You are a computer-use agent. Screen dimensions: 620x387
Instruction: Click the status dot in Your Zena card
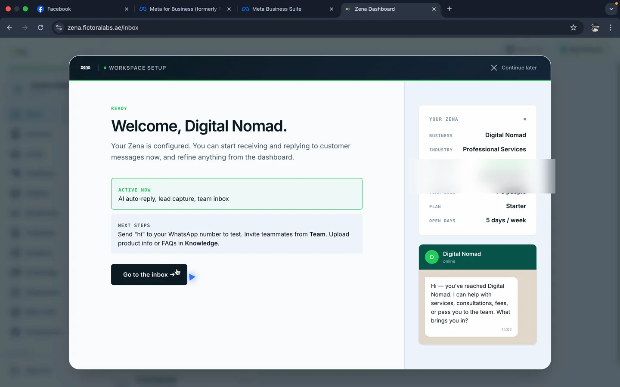pos(524,119)
